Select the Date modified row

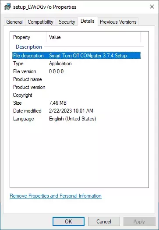(76, 111)
